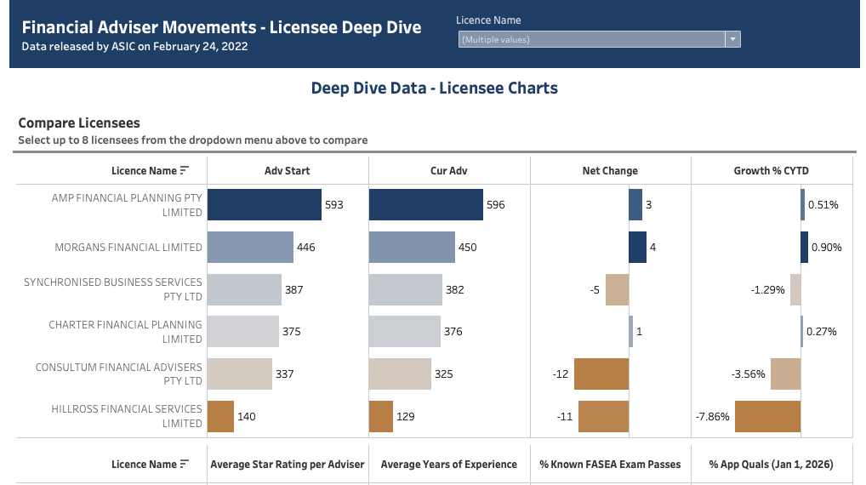Click sort icon beside bottom Licence Name header
866x485 pixels.
[x=185, y=464]
